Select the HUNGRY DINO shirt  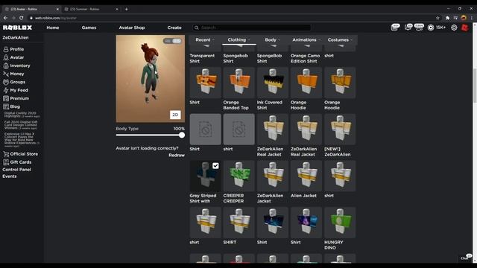340,229
